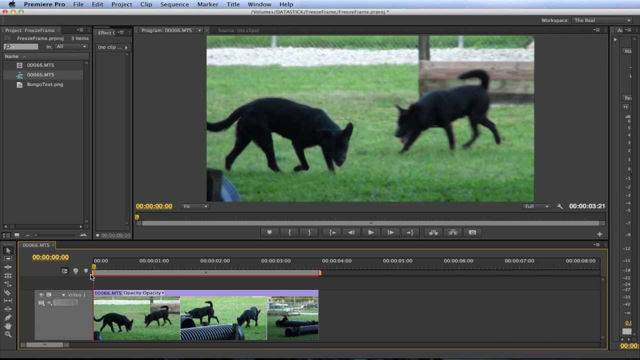The height and width of the screenshot is (360, 640).
Task: Step forward one frame
Action: (390, 232)
